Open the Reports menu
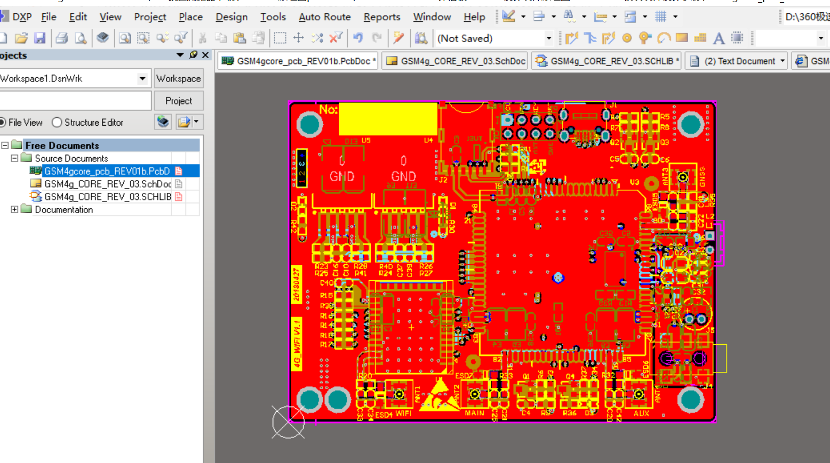830x463 pixels. click(x=382, y=17)
